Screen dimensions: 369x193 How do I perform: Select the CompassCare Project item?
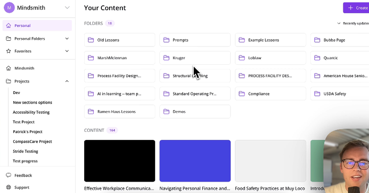32,141
